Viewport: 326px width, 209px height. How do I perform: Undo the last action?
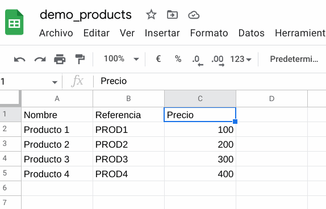coord(20,59)
